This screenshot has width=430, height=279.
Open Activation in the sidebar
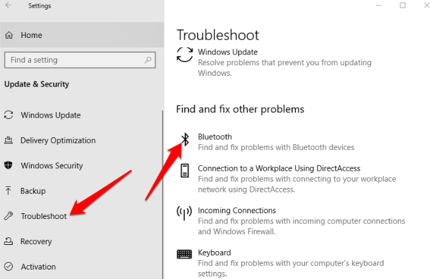(x=38, y=267)
